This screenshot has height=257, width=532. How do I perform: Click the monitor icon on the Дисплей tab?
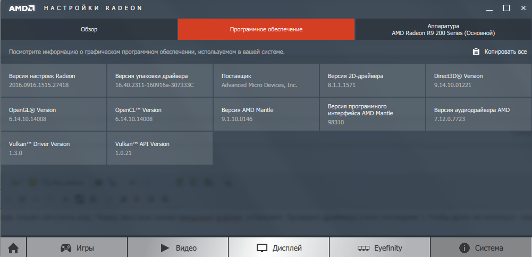262,248
